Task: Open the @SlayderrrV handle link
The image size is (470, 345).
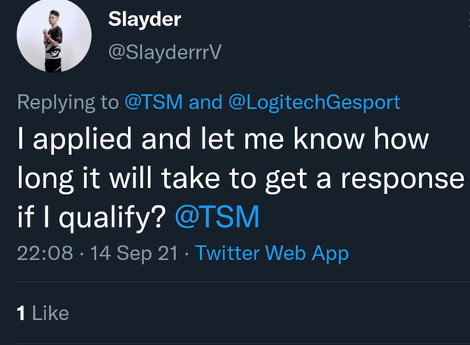Action: 166,50
